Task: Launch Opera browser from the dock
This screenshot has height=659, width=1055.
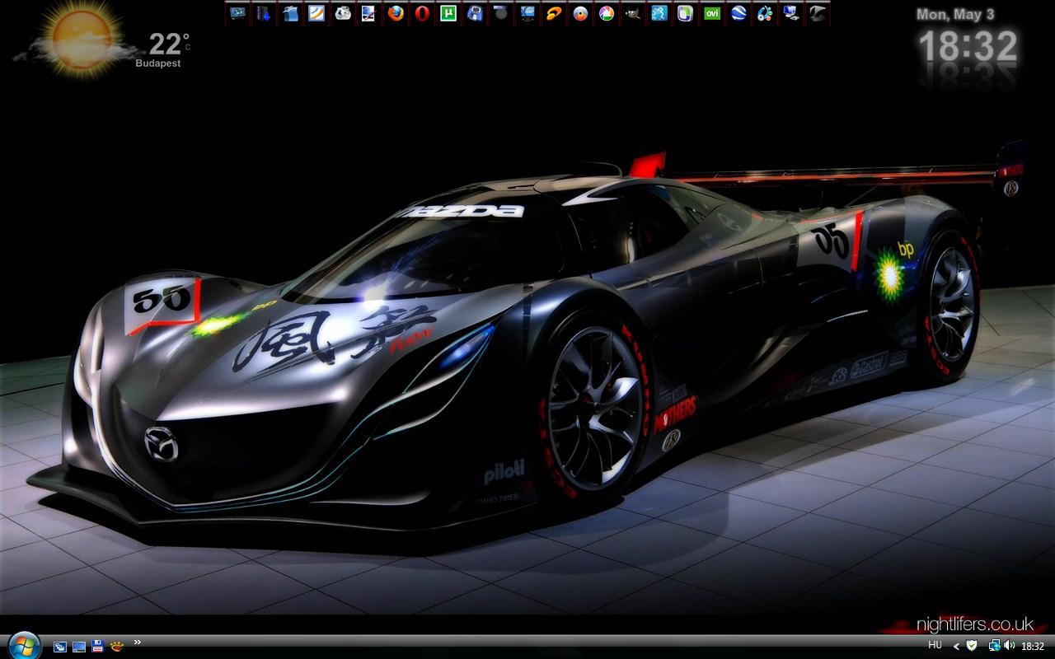Action: coord(422,13)
